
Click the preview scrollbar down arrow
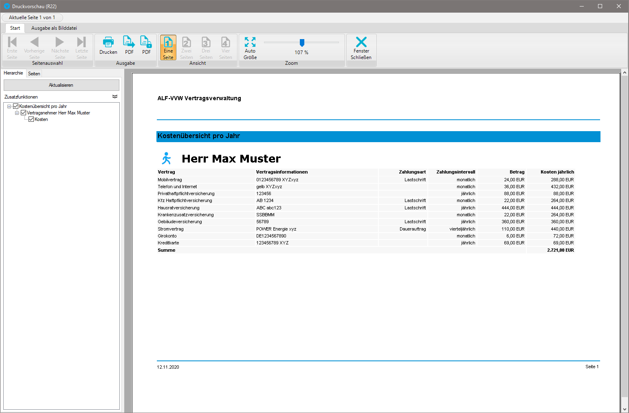[x=625, y=409]
